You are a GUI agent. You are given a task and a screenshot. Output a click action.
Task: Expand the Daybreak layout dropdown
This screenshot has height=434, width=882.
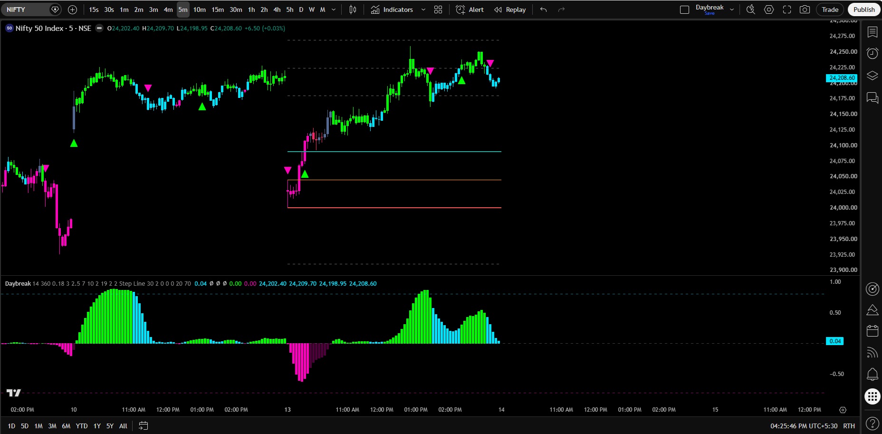732,10
